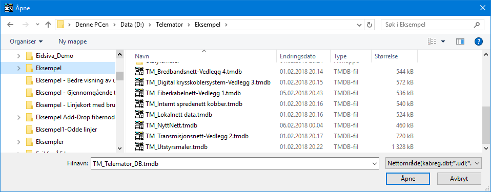Expand the Eidsiva_Demo tree node
Screen dimensions: 491x192
[19, 56]
